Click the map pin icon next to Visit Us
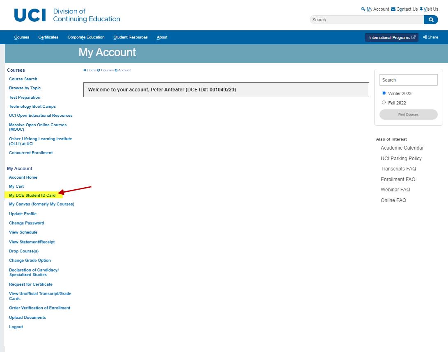The height and width of the screenshot is (352, 448). [x=421, y=9]
